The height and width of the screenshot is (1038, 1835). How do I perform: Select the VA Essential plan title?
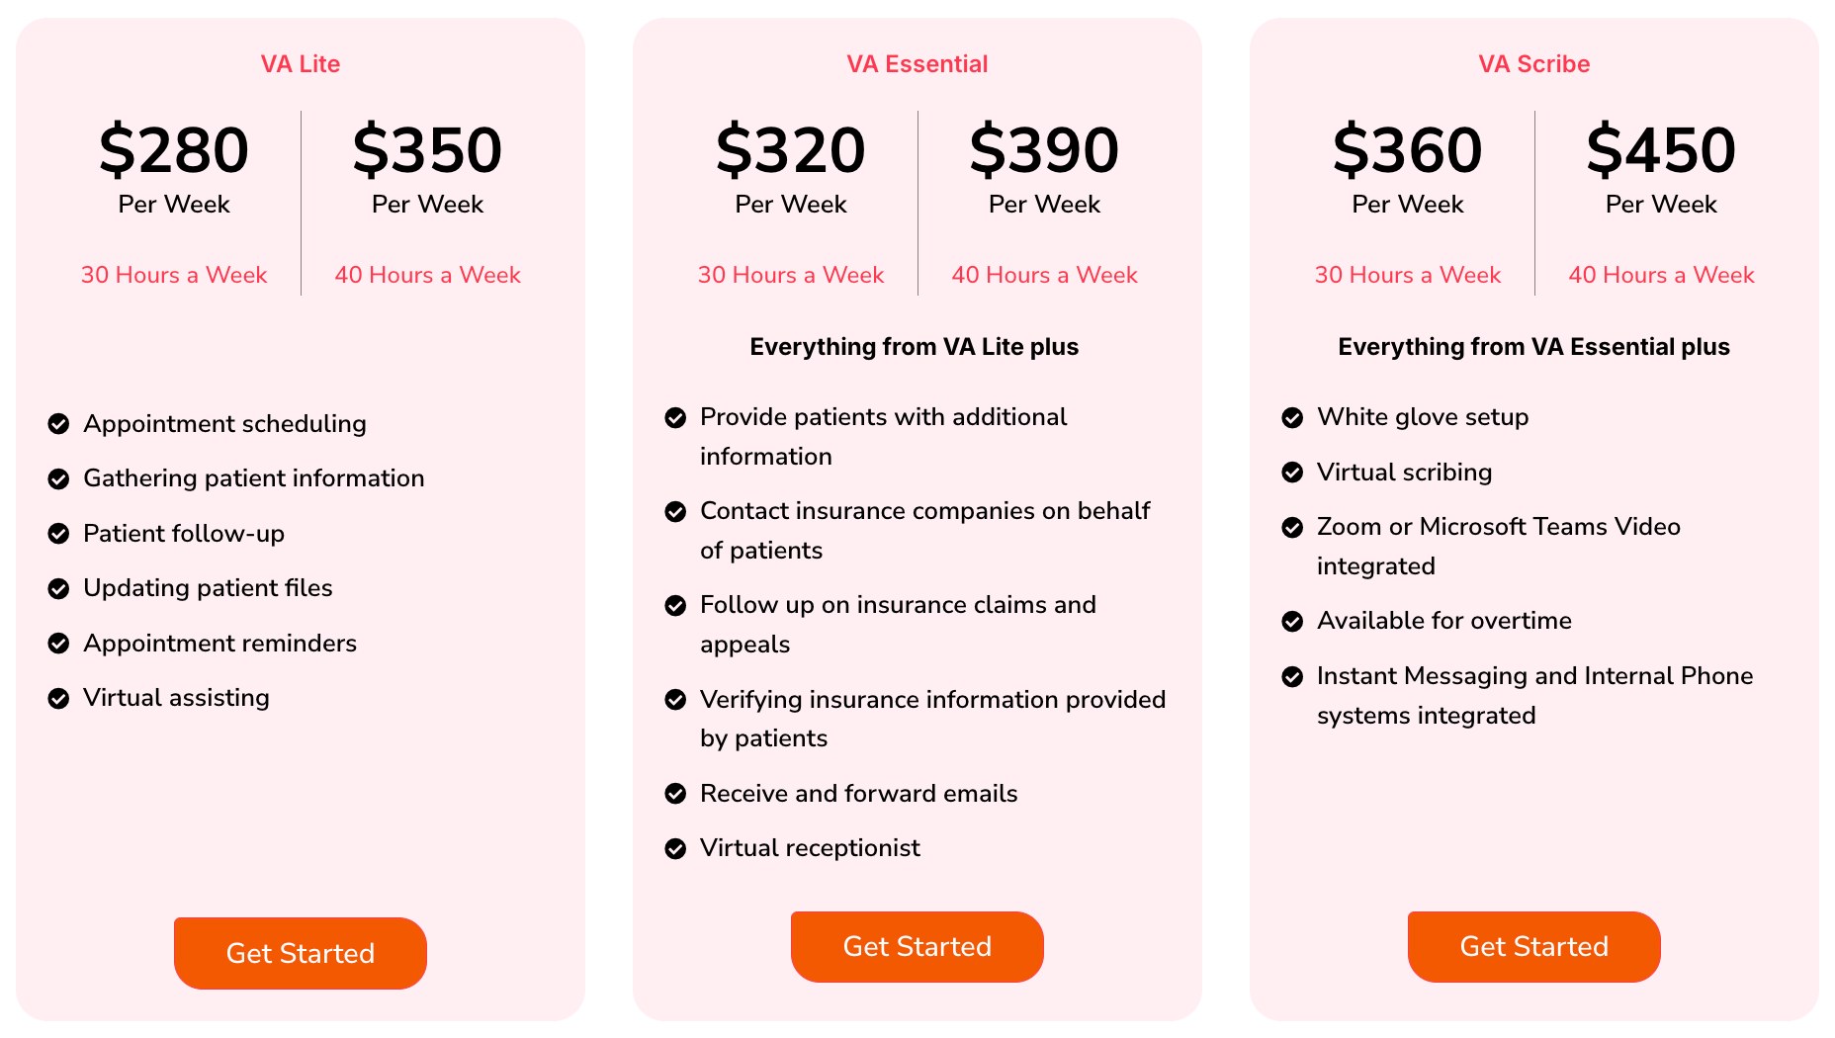coord(917,64)
